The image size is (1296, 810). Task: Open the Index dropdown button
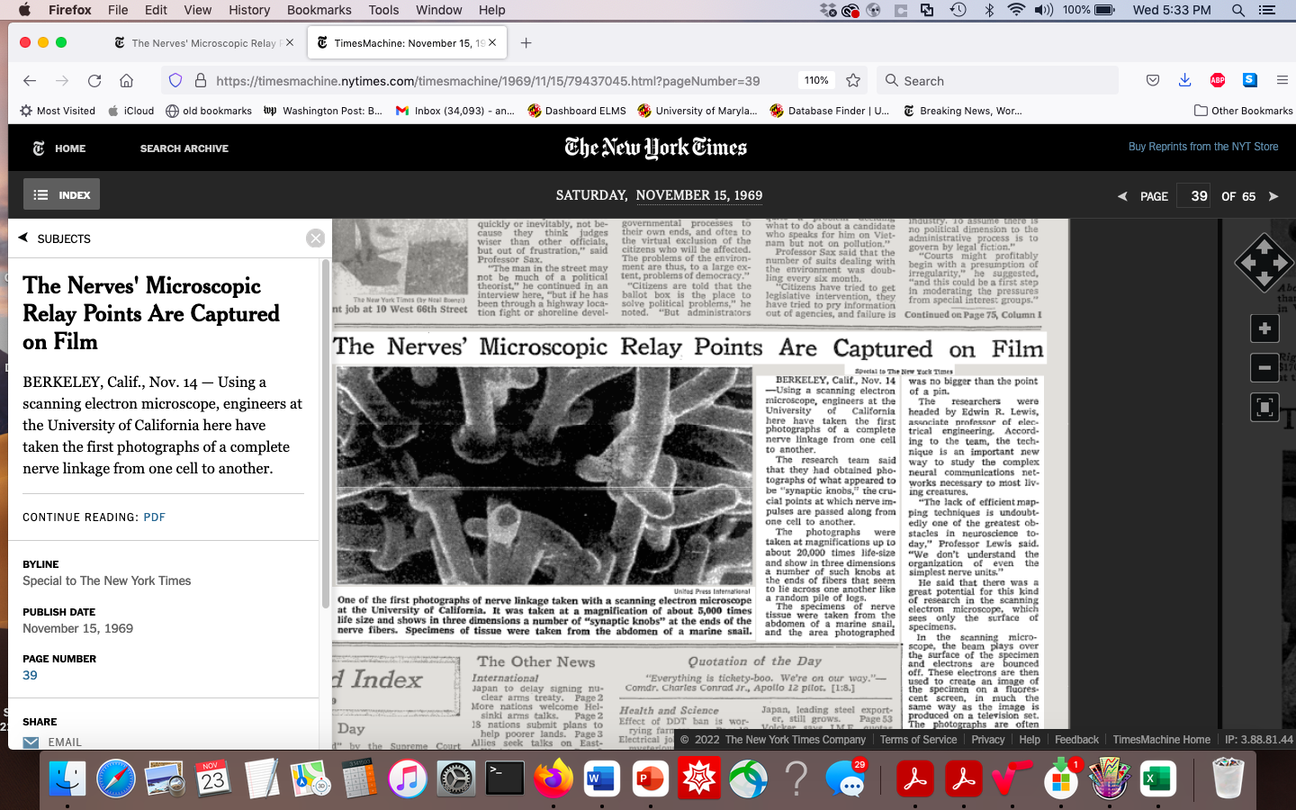point(61,194)
